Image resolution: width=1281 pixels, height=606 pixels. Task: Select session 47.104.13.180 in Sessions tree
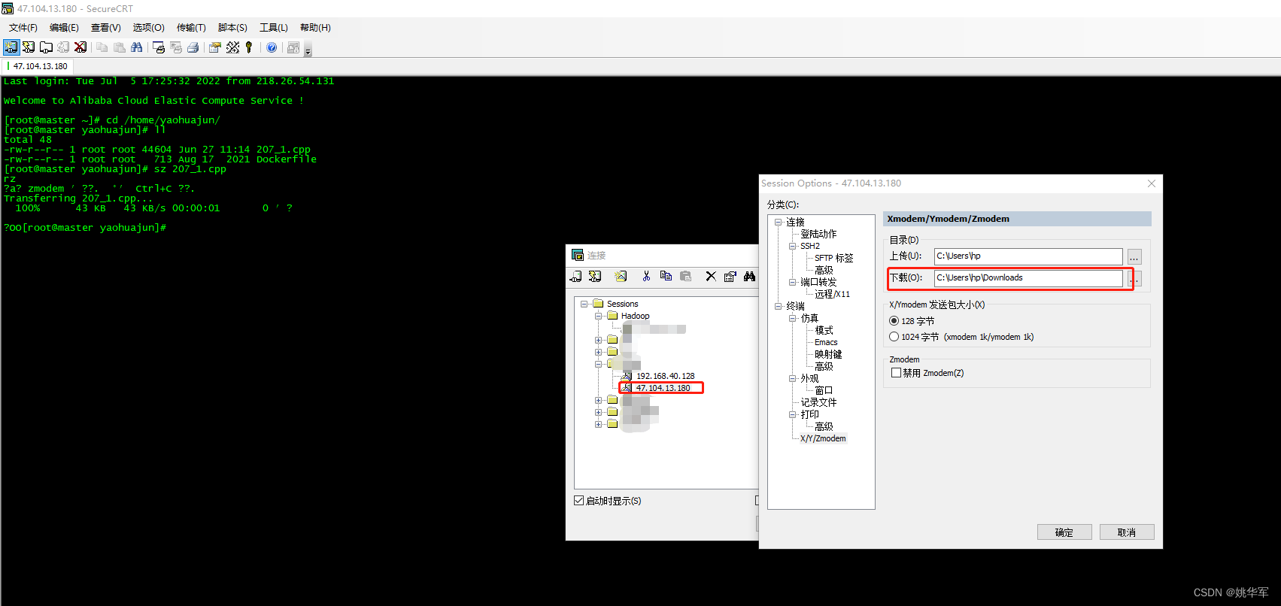pyautogui.click(x=663, y=388)
